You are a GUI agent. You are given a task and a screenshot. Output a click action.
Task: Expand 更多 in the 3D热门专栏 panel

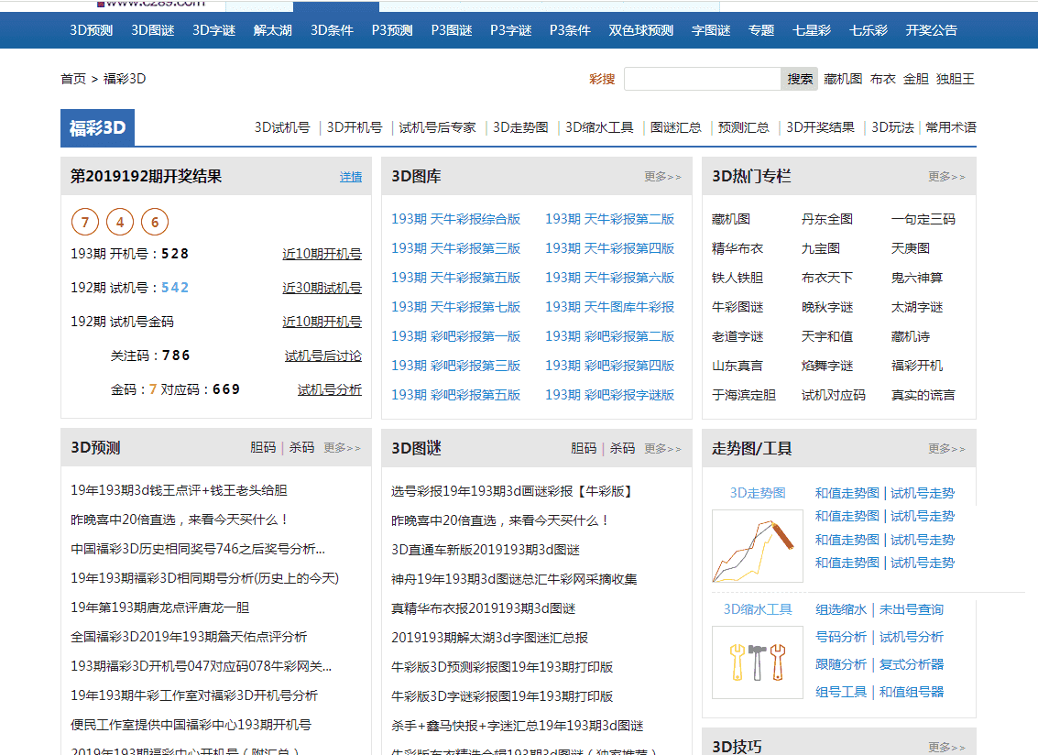[946, 177]
